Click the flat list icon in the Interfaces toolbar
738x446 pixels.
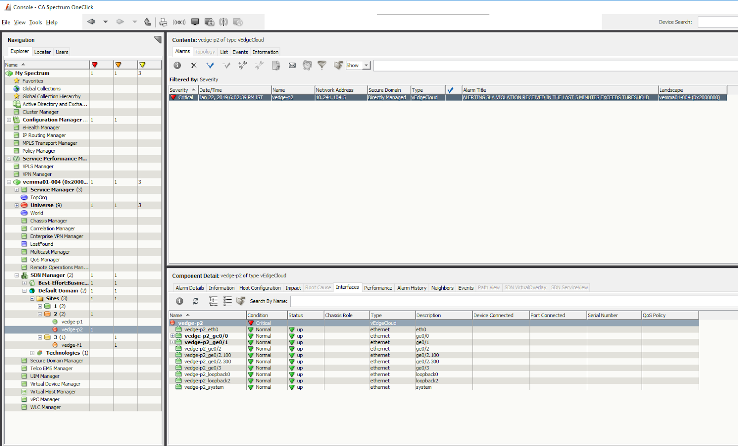pyautogui.click(x=227, y=301)
